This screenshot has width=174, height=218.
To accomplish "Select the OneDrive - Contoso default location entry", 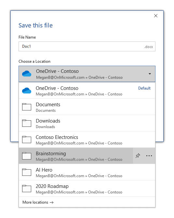I will tap(87, 91).
